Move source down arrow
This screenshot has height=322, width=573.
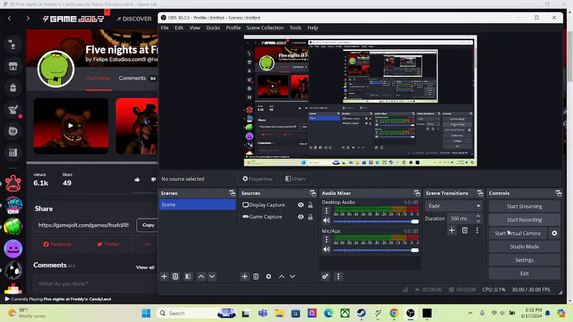tap(292, 276)
